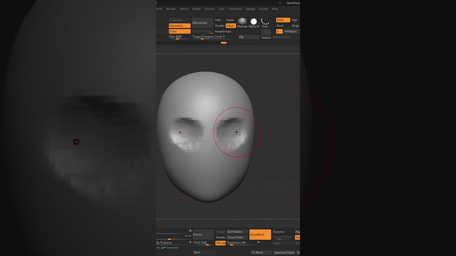Toggle TBorder for extraction
456x256 pixels.
(x=221, y=243)
